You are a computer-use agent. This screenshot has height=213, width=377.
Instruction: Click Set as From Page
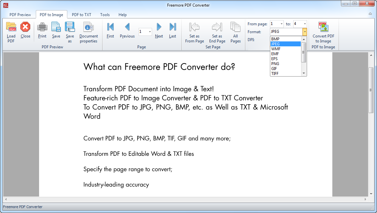(194, 31)
